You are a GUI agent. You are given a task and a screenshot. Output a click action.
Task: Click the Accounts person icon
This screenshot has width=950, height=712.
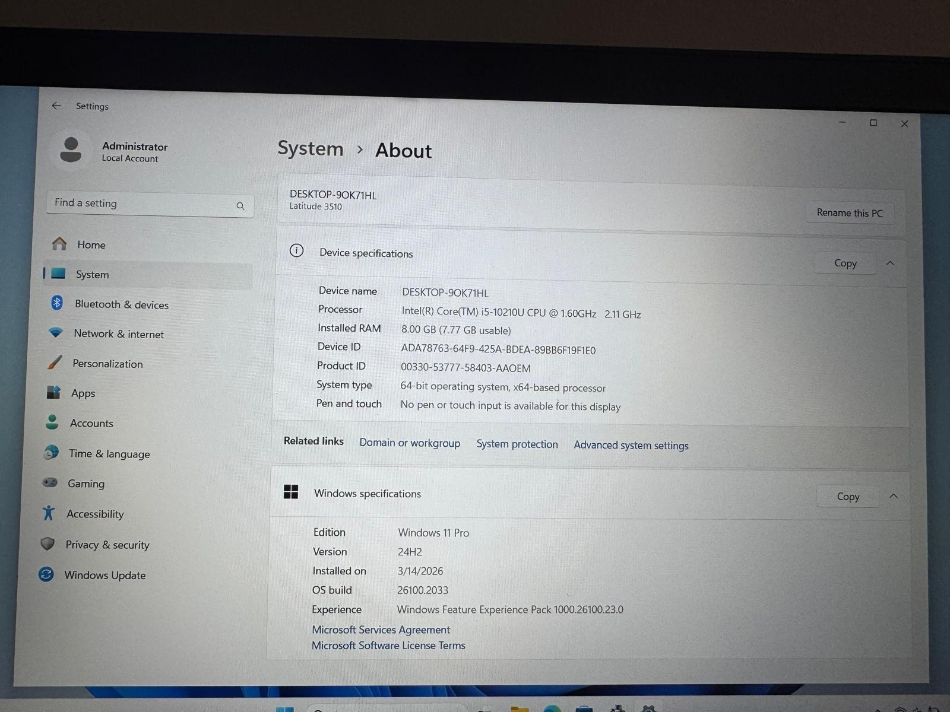pos(52,422)
